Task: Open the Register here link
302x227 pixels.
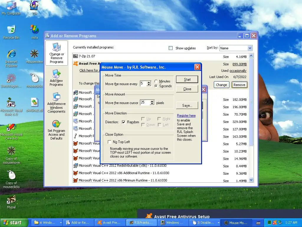Action: coord(186,116)
